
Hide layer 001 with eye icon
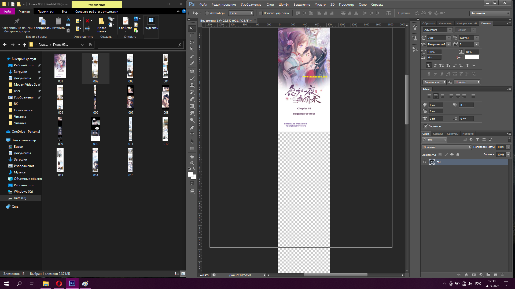(425, 162)
